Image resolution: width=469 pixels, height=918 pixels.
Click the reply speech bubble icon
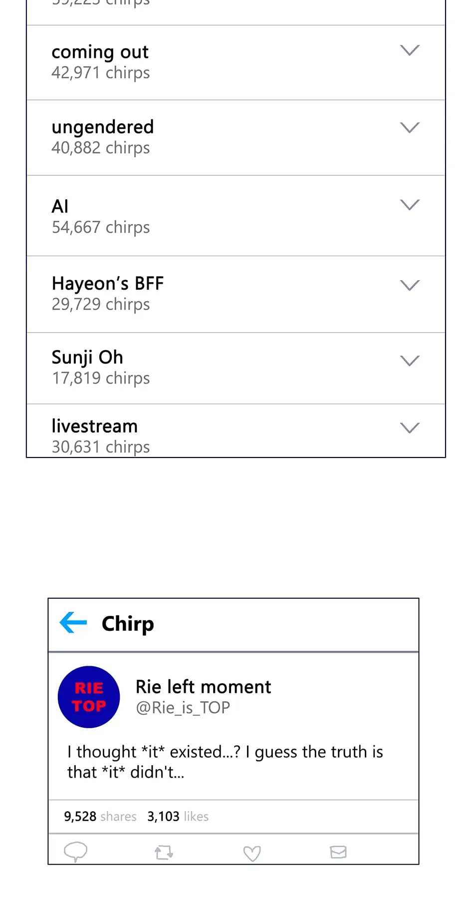tap(76, 852)
